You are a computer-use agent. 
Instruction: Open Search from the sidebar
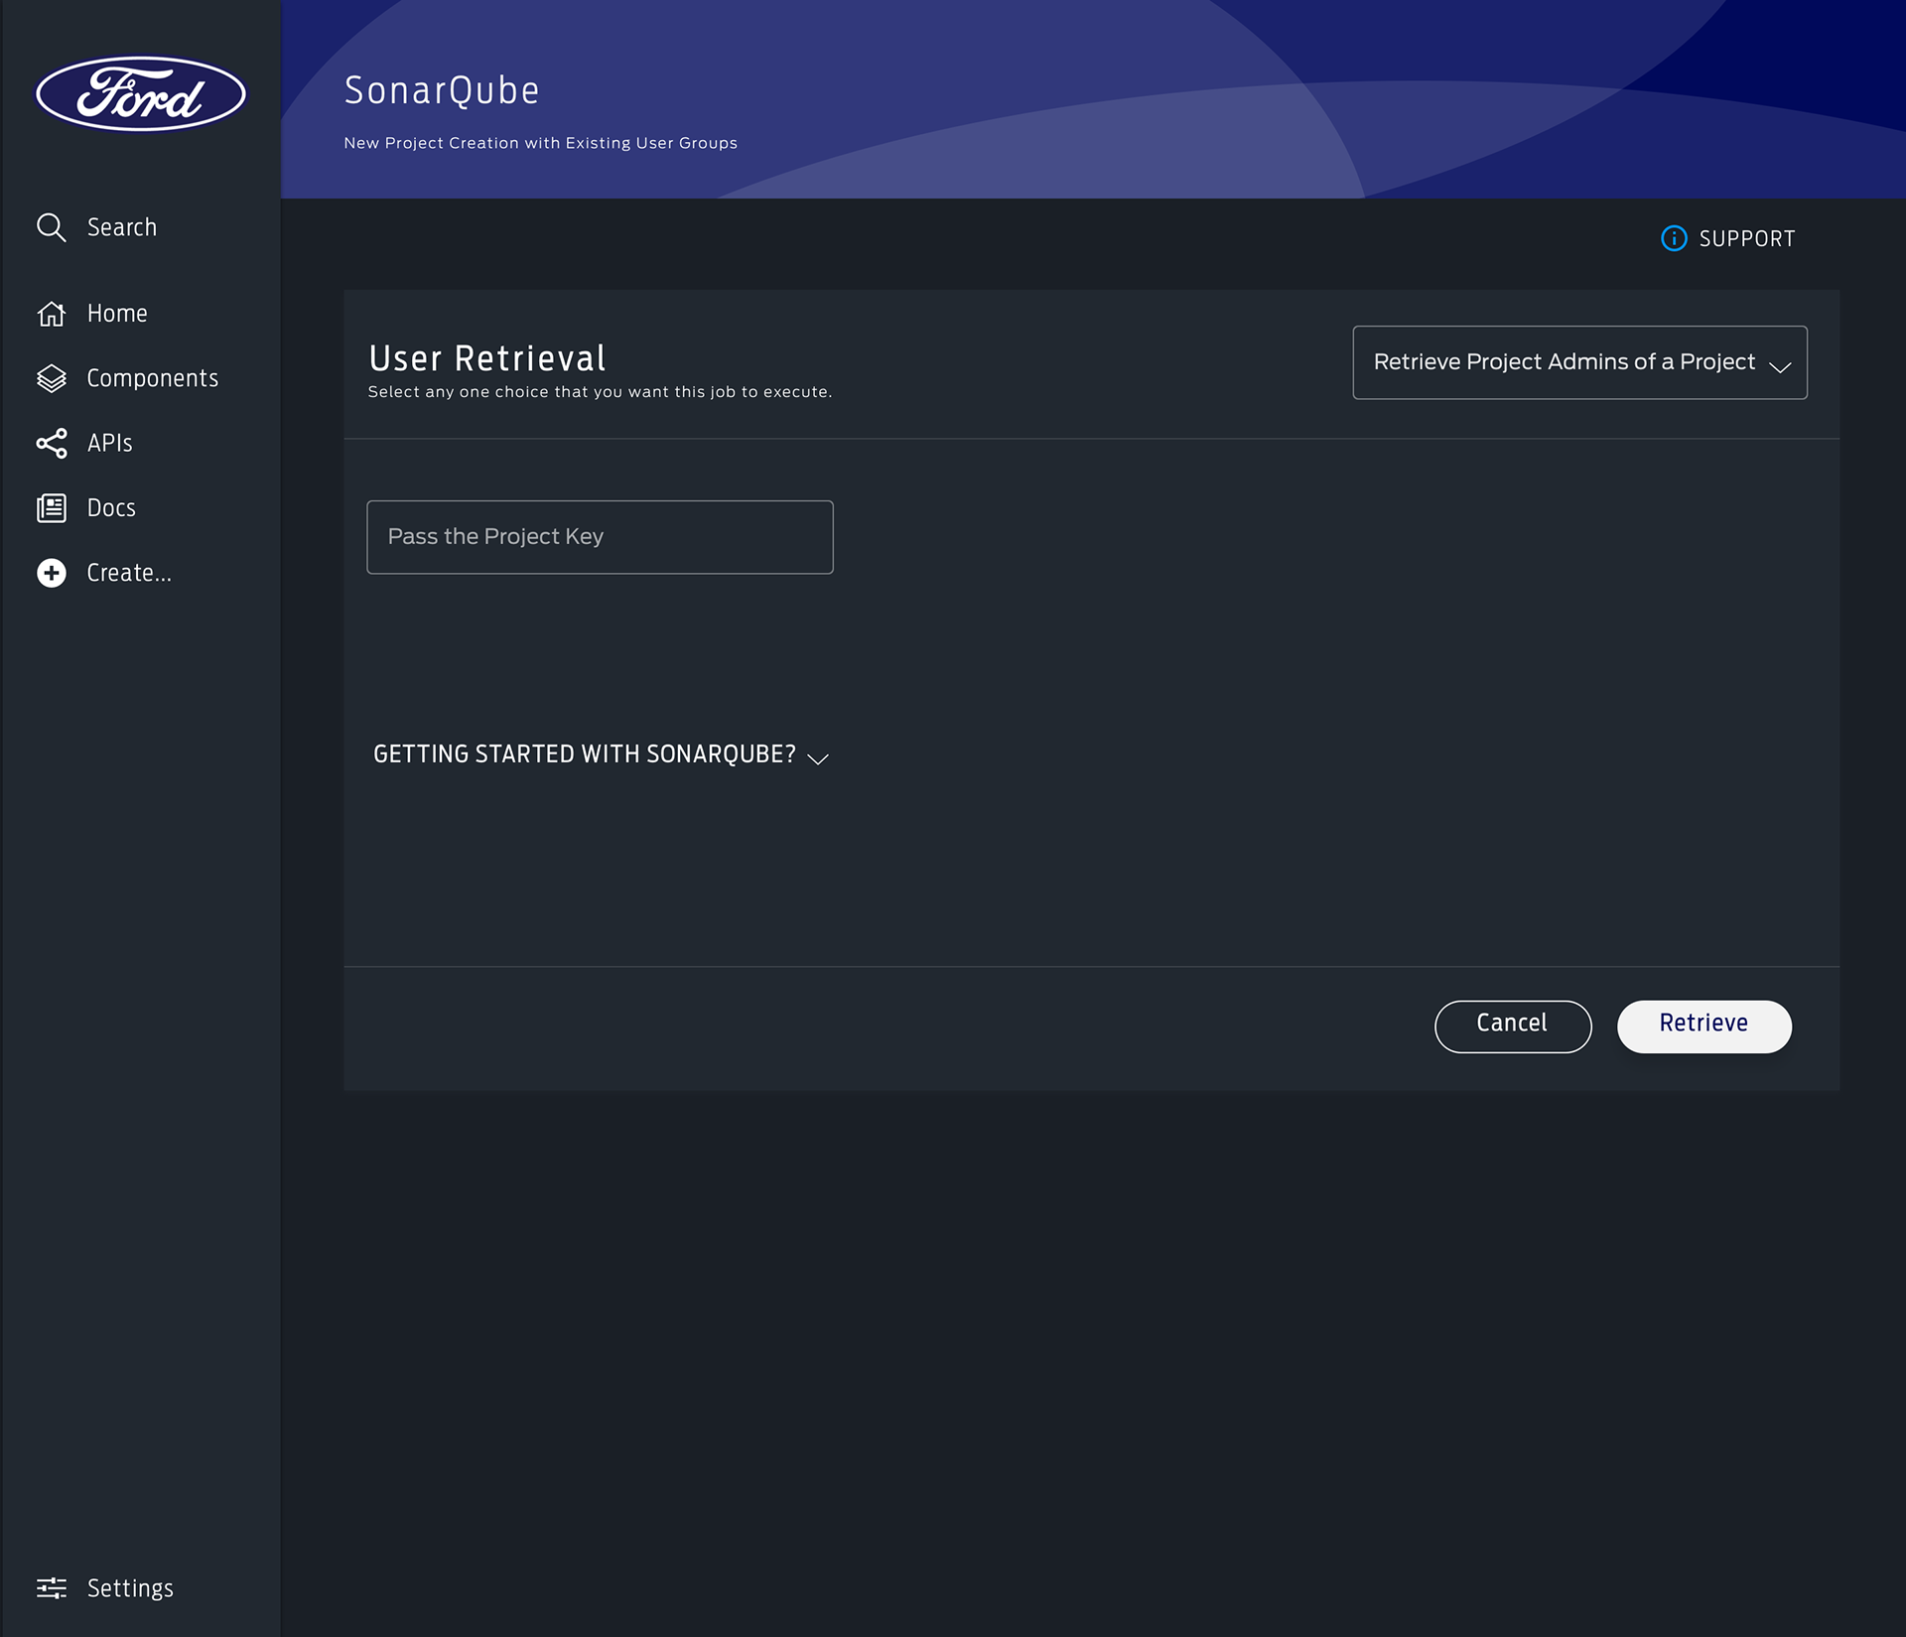(x=121, y=227)
